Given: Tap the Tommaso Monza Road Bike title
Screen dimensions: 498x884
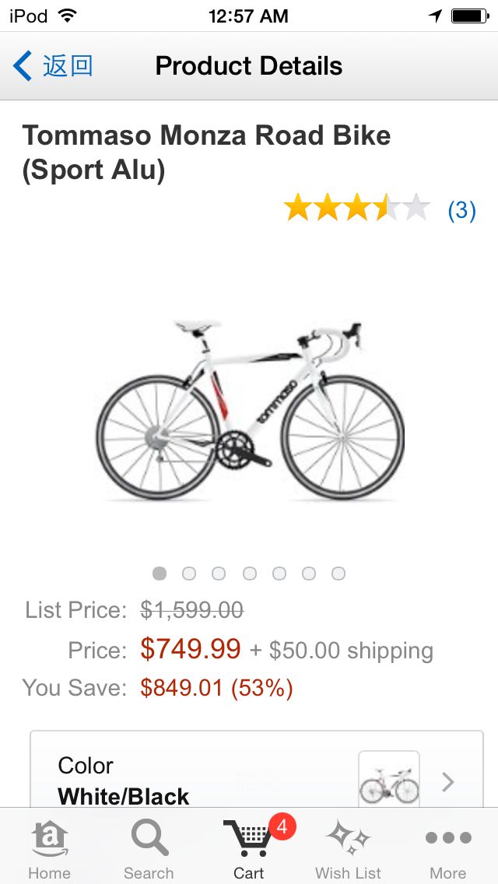Looking at the screenshot, I should [x=206, y=153].
